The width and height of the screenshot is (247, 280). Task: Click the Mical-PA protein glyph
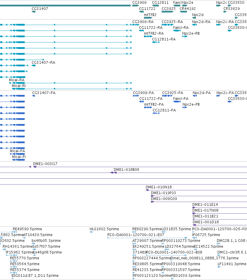[17, 154]
